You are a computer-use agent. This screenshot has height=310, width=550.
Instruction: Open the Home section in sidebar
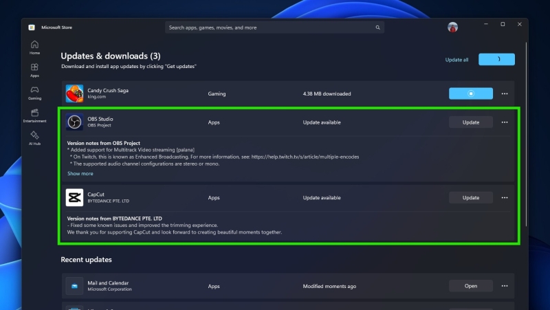coord(34,47)
